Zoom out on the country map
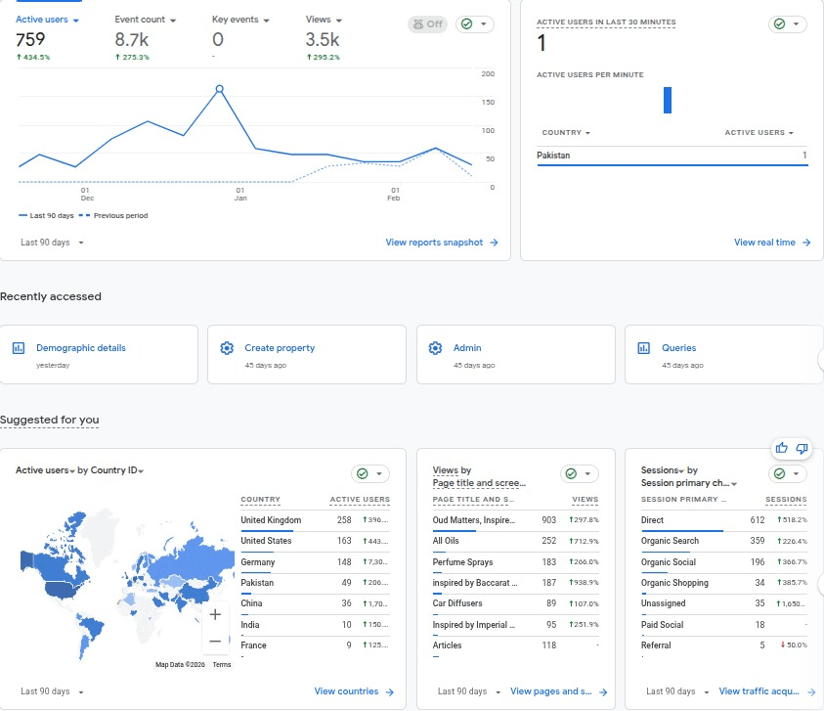This screenshot has height=711, width=824. (215, 642)
